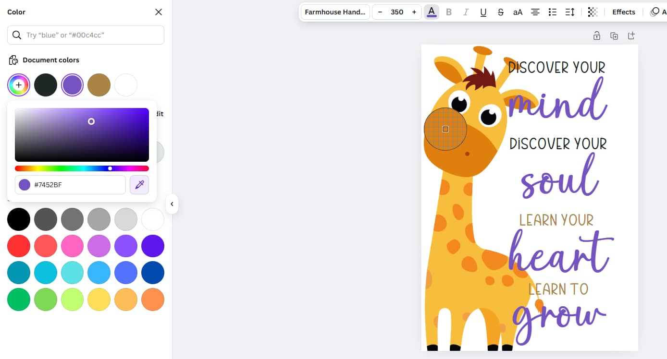Image resolution: width=667 pixels, height=359 pixels.
Task: Choose the lime yellow-green default color
Action: (73, 300)
